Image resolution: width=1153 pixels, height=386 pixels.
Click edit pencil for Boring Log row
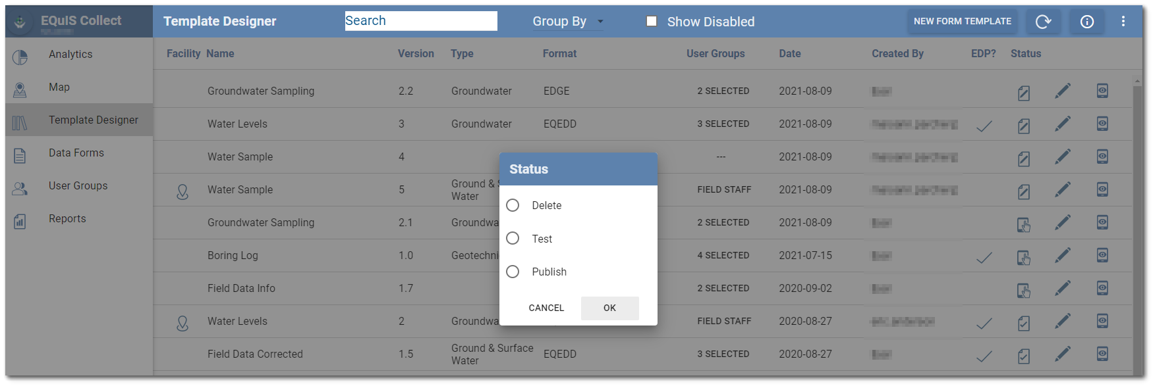point(1062,256)
